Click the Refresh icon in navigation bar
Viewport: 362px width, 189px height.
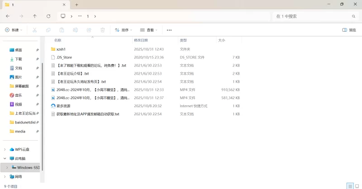click(x=48, y=16)
